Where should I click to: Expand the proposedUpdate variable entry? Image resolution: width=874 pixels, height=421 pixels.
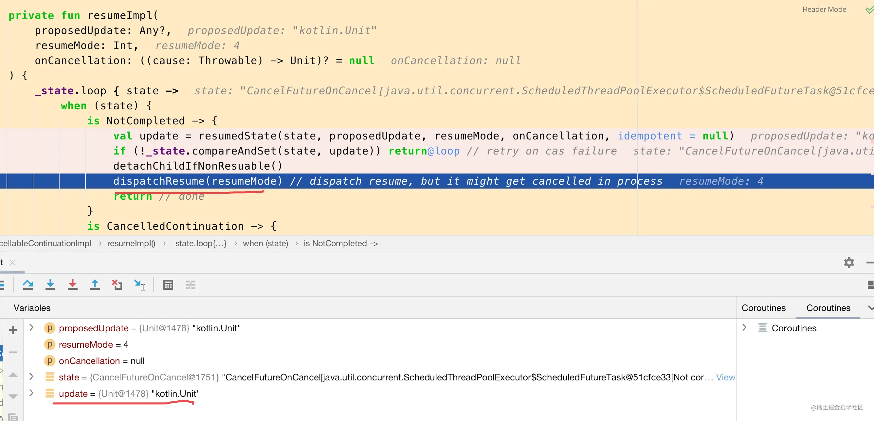[31, 328]
